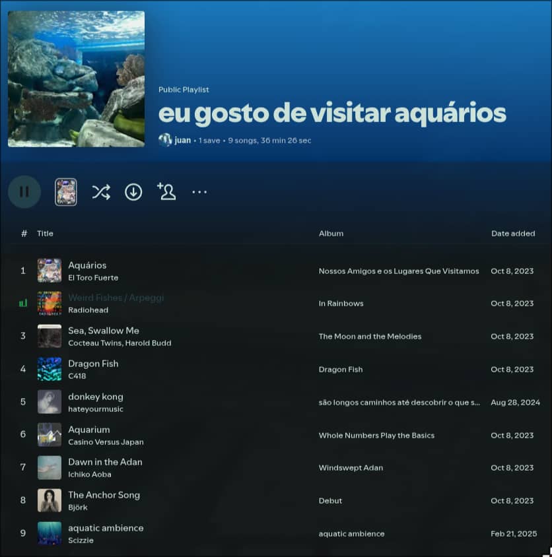The image size is (552, 557).
Task: Visit the juan profile link
Action: 183,141
